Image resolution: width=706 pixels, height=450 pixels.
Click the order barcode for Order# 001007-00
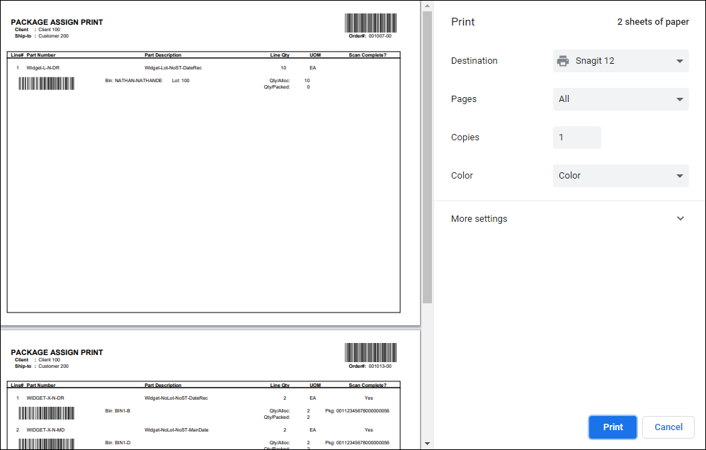tap(370, 23)
